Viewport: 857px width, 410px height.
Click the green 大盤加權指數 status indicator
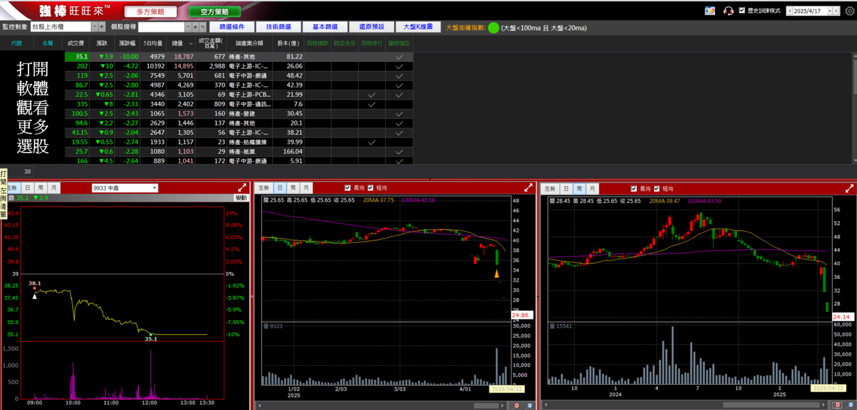pyautogui.click(x=493, y=27)
